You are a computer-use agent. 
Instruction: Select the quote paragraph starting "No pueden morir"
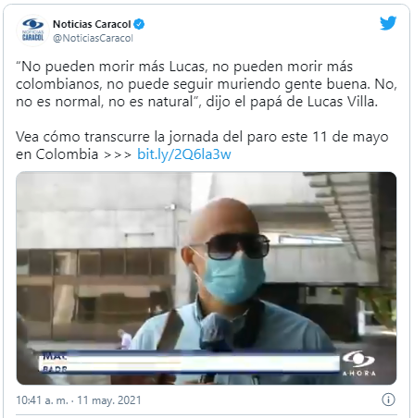coord(207,84)
